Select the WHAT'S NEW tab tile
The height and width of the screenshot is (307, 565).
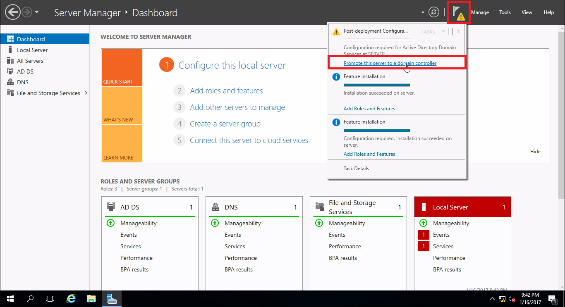(x=122, y=106)
